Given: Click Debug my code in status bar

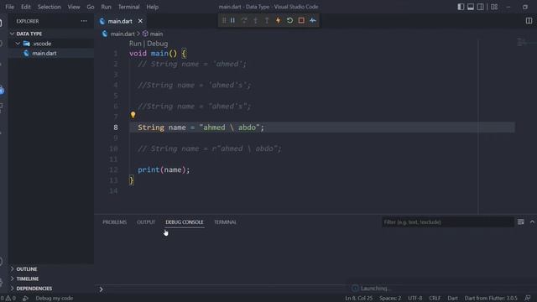Looking at the screenshot, I should 54,299.
